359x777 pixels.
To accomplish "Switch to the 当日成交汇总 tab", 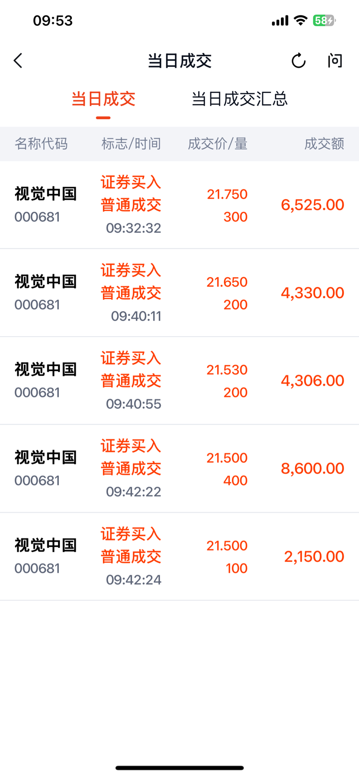I will click(x=239, y=99).
